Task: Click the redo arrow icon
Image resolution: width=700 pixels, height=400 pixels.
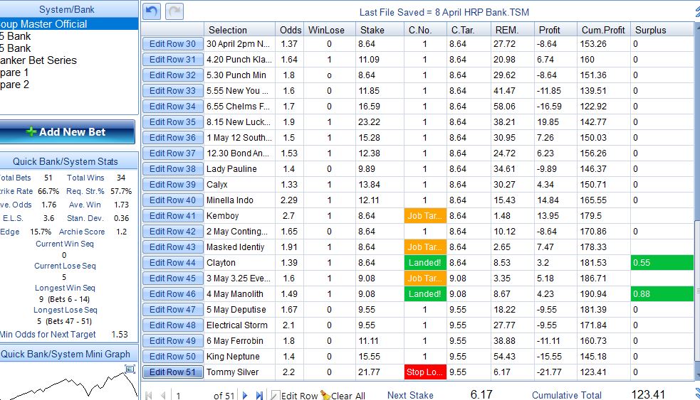Action: [x=174, y=11]
